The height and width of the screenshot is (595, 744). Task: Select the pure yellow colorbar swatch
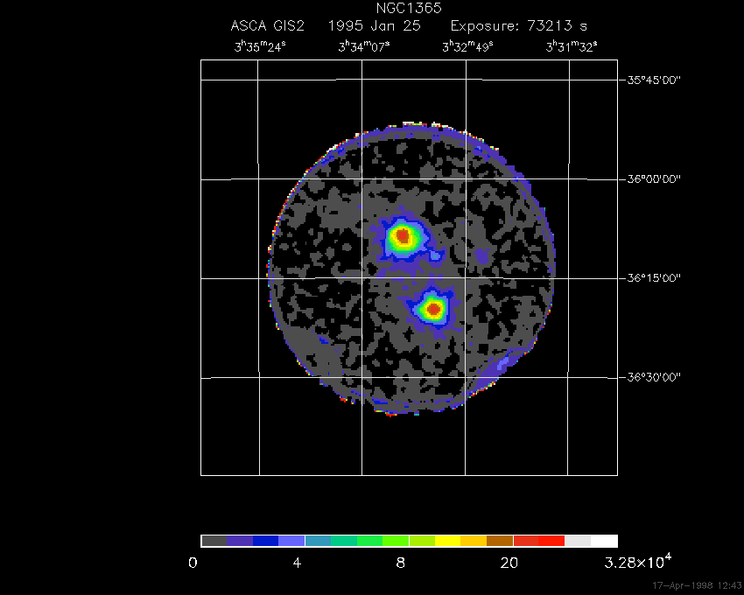pyautogui.click(x=448, y=541)
